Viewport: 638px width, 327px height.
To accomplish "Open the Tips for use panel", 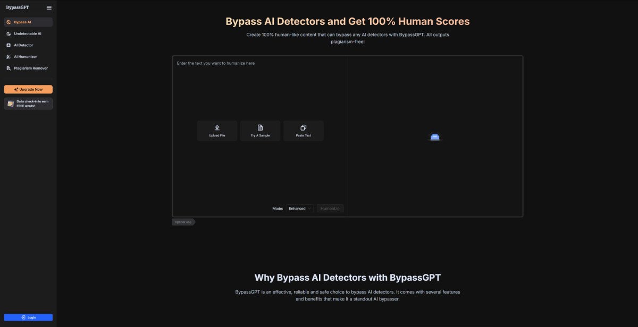I will [183, 222].
